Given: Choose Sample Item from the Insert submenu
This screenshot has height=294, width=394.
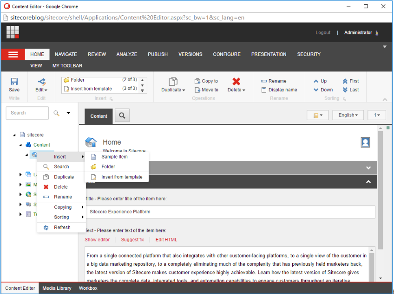Looking at the screenshot, I should (x=117, y=157).
